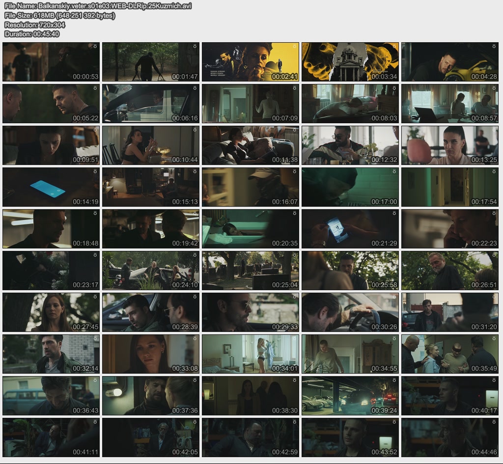
Task: Pick the cemetery wide shot at 00:25:04
Action: (251, 271)
